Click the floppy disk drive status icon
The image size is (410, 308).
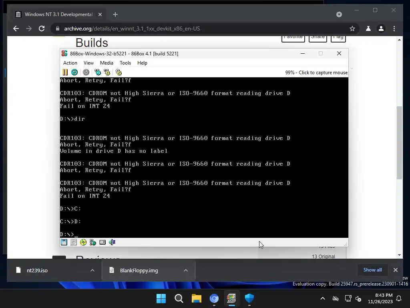coord(64,242)
